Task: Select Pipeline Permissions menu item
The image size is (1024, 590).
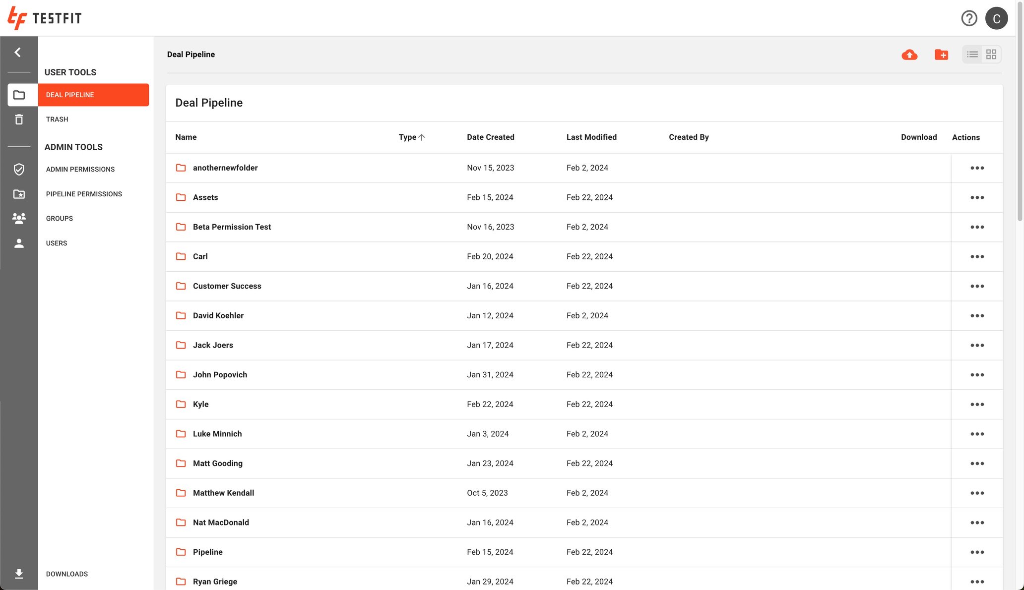Action: (84, 194)
